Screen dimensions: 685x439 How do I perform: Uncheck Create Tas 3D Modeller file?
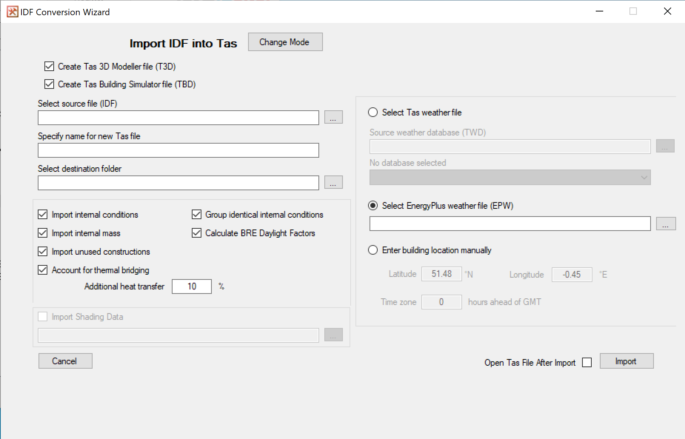tap(49, 66)
